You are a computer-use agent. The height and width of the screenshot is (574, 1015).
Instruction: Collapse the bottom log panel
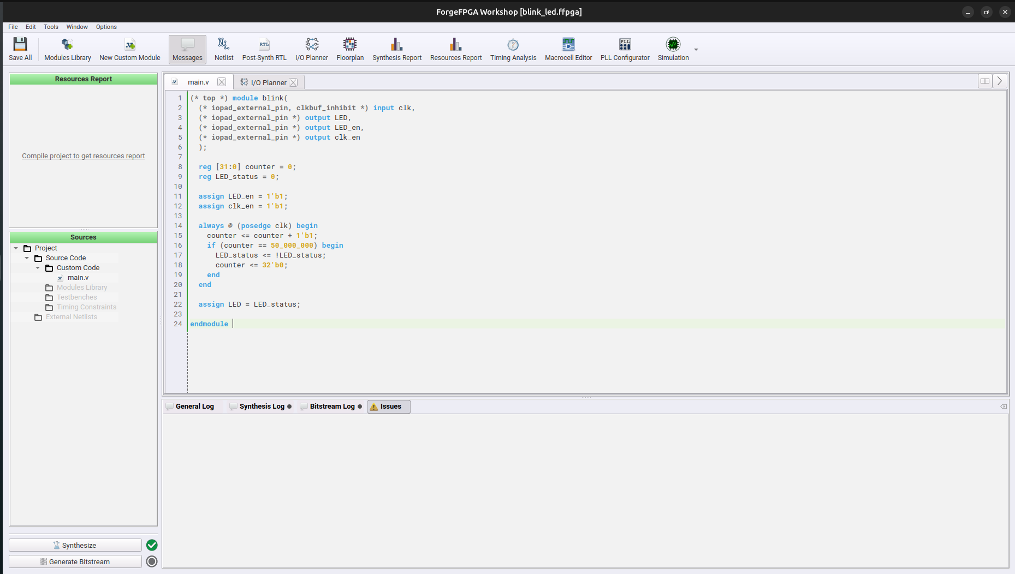tap(1003, 406)
